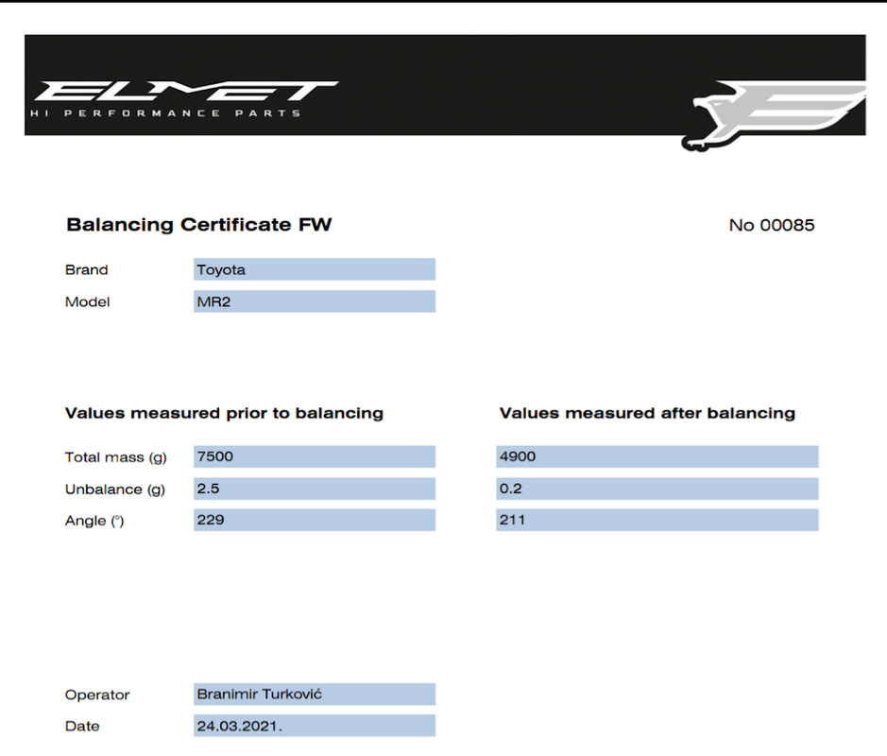Click the prior Angle field 229

(315, 520)
